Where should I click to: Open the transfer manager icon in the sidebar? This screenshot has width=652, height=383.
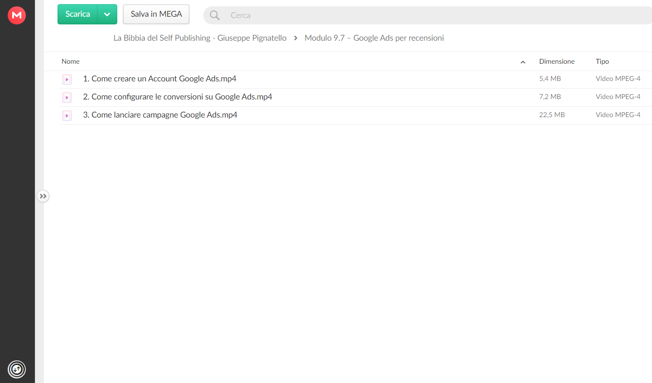(17, 369)
